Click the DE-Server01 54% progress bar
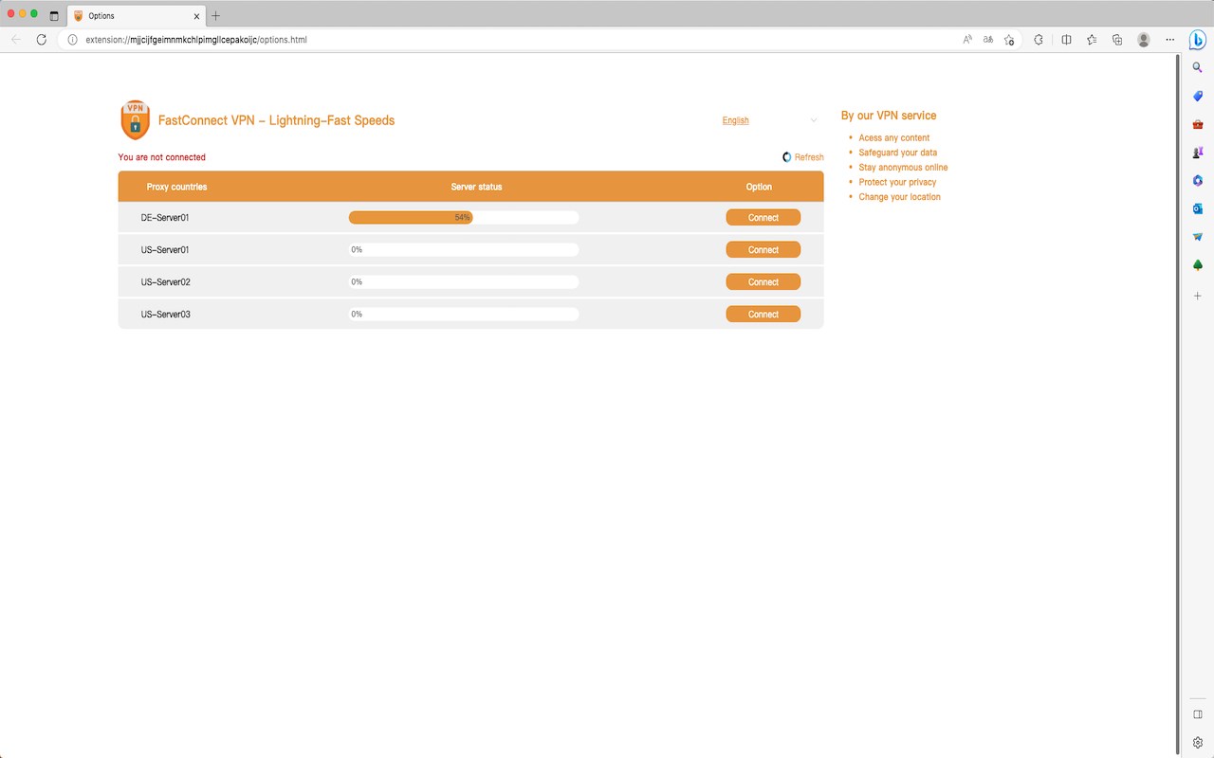The image size is (1214, 758). pyautogui.click(x=464, y=218)
